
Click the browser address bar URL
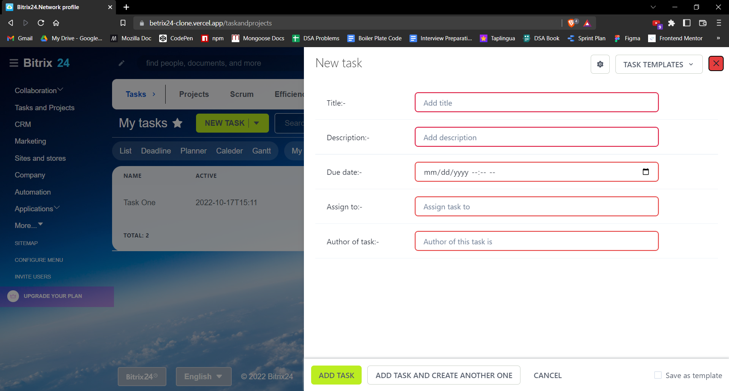[210, 23]
